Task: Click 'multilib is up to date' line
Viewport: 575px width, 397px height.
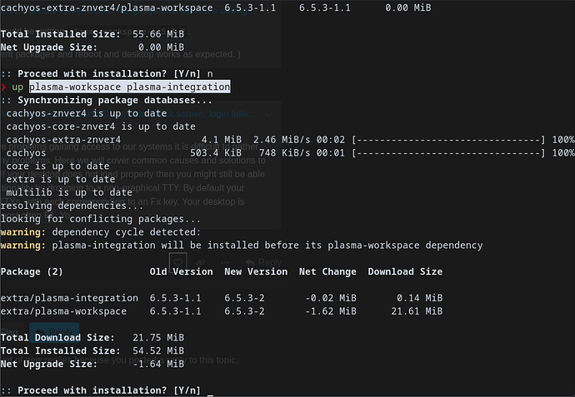Action: tap(69, 192)
